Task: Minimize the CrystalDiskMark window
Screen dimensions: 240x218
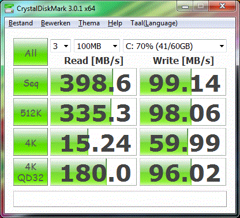Action: point(185,7)
